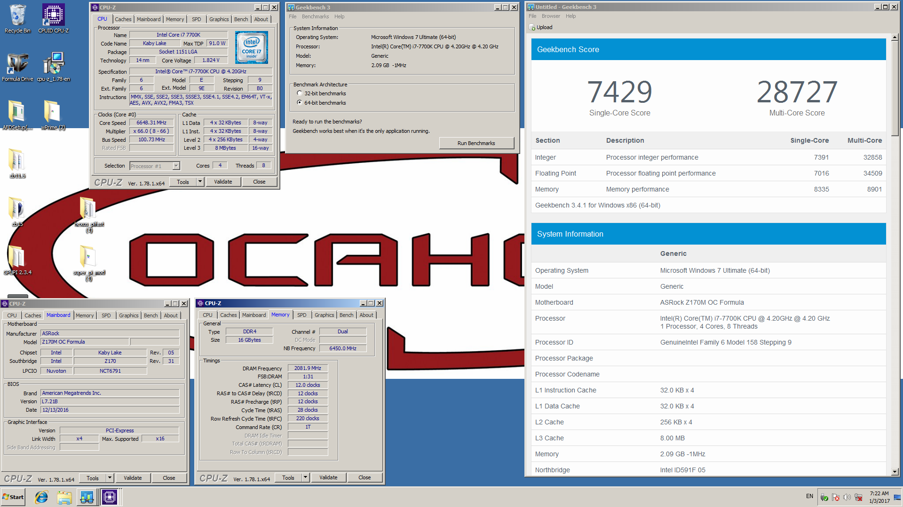
Task: Open About tab in Memory CPU-Z window
Action: tap(366, 315)
